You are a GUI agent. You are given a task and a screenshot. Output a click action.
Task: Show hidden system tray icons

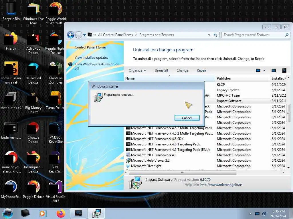point(250,214)
